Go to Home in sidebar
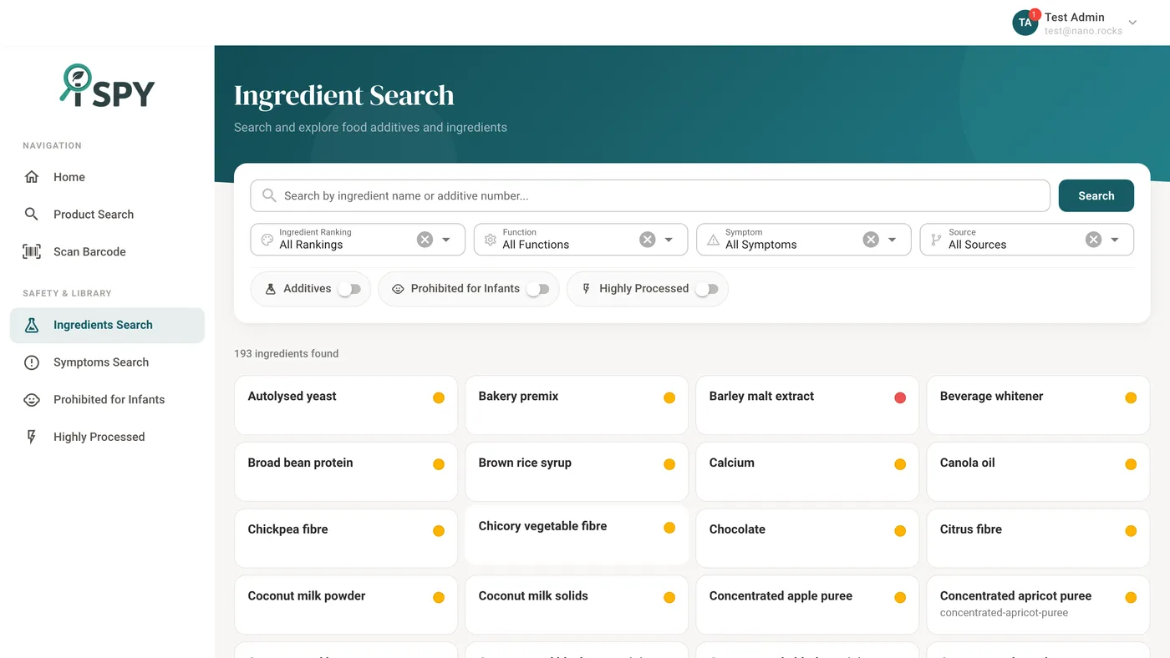The height and width of the screenshot is (658, 1170). coord(107,177)
